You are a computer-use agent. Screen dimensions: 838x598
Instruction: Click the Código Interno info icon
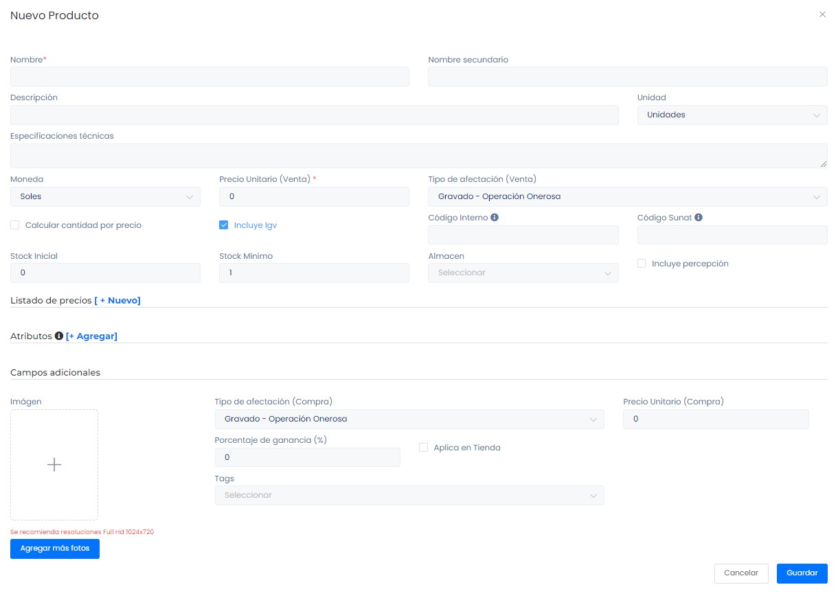pos(495,218)
